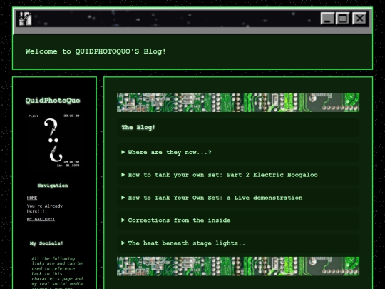Viewport: 385px width, 289px height.
Task: Expand 'Part 2 Electric Boogaloo' blog post
Action: [238, 175]
